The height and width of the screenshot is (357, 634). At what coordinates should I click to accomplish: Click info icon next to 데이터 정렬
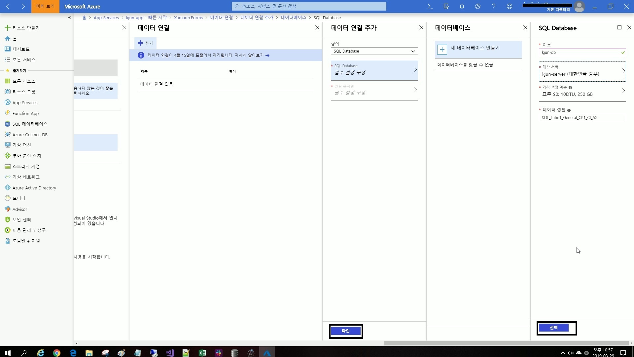click(x=569, y=110)
